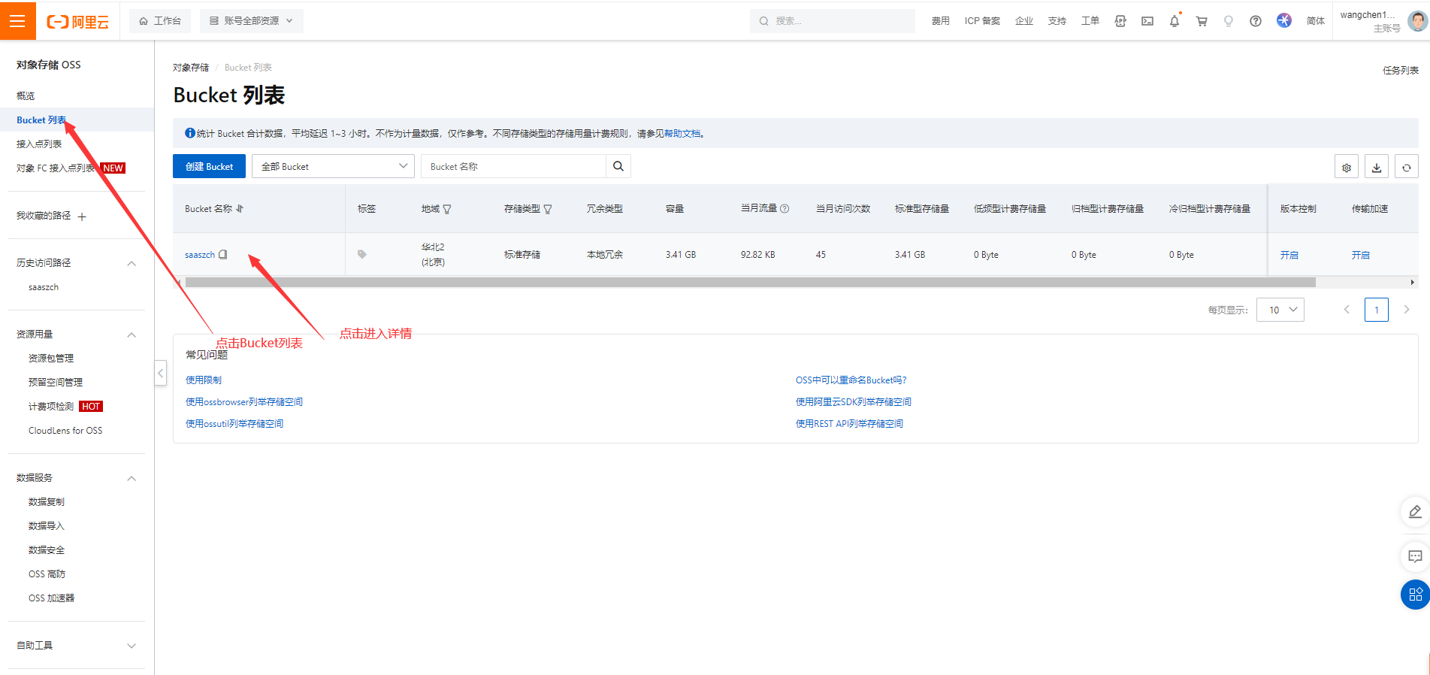1430x675 pixels.
Task: Open the Cloud Shell terminal icon
Action: [x=1147, y=21]
